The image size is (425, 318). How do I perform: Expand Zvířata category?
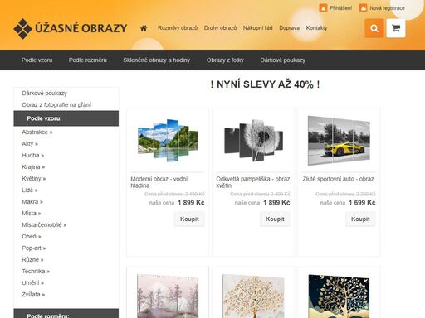pos(33,295)
